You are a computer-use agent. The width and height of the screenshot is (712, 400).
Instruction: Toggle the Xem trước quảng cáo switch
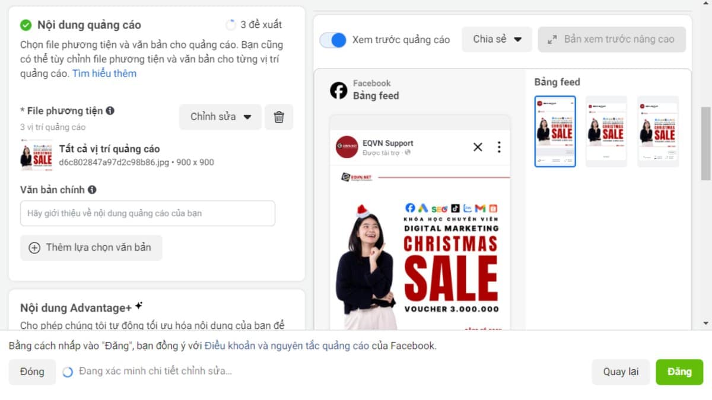click(x=333, y=40)
